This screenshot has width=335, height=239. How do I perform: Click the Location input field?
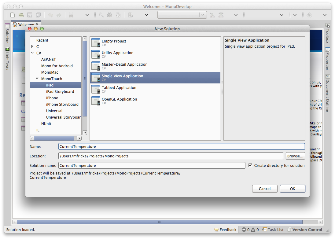(x=171, y=156)
